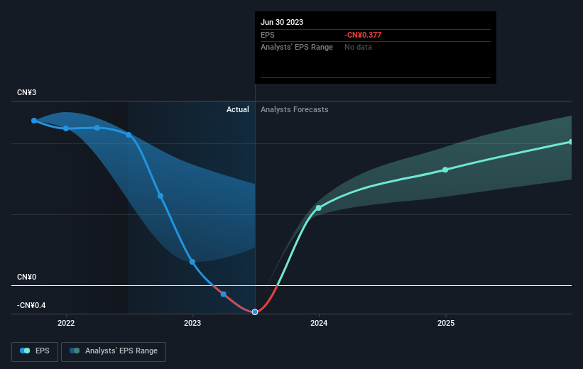583x369 pixels.
Task: Click the EPS data point at 2022 start
Action: [66, 128]
